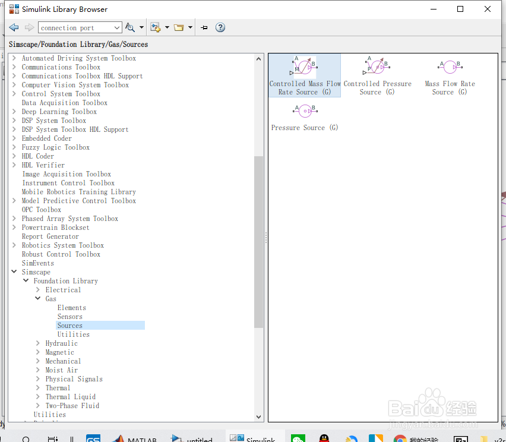Expand the Hydraulic library node

(38, 343)
